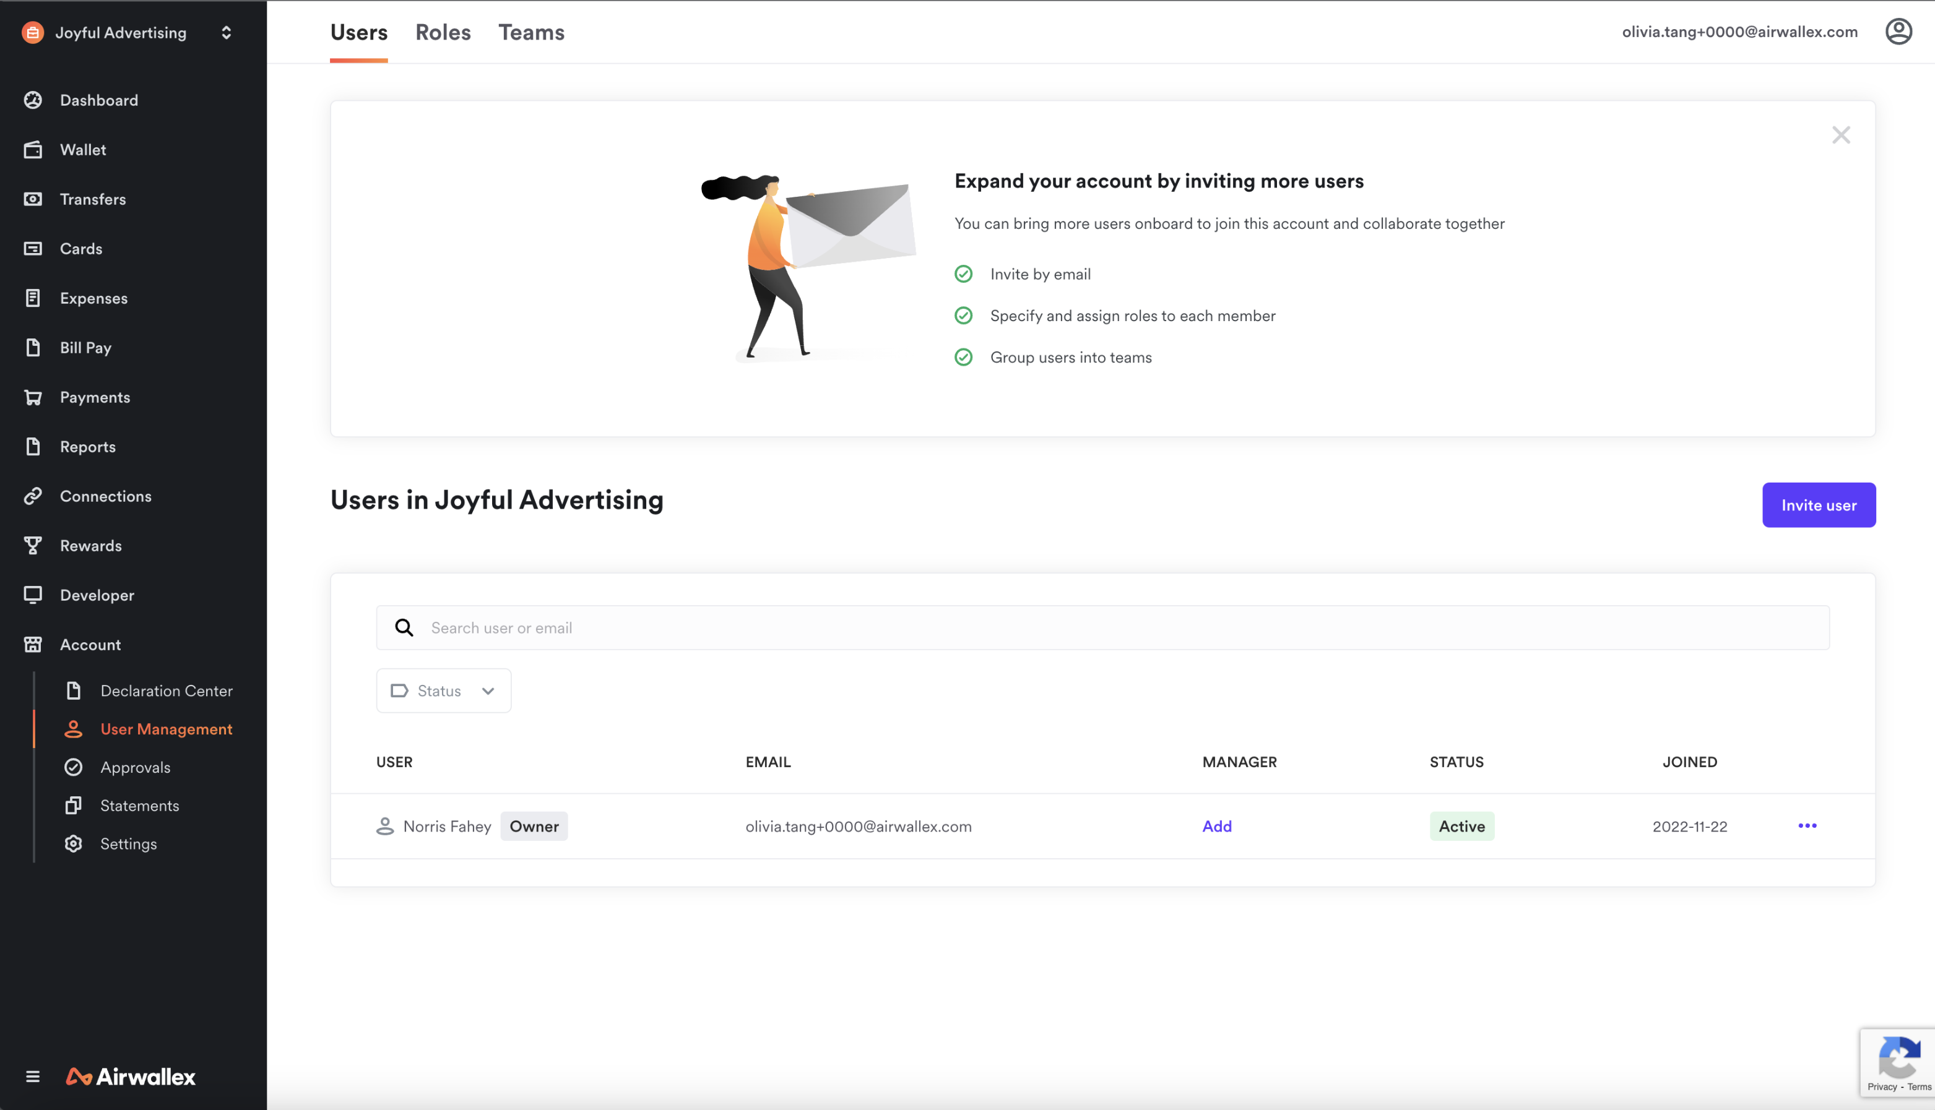Click the STATUS column header
The image size is (1935, 1110).
point(1457,762)
